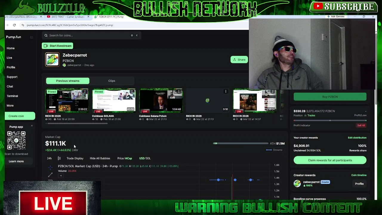Click the Profile button for zebecparrot
Image resolution: width=382 pixels, height=215 pixels.
359,184
